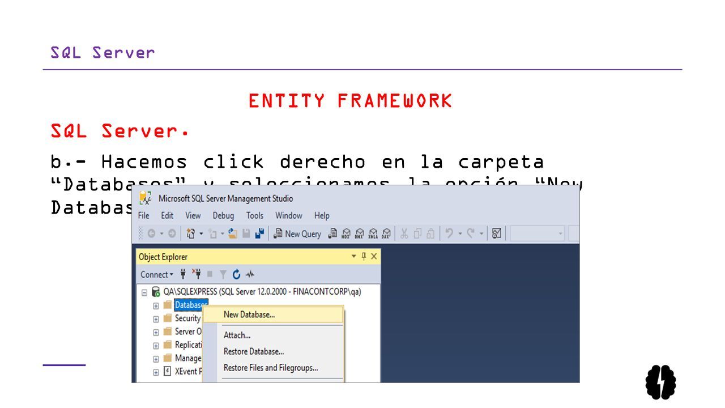The width and height of the screenshot is (725, 408).
Task: Click the Filter funnel icon in Object Explorer
Action: [223, 274]
